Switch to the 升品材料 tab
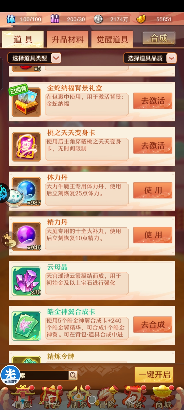Image resolution: width=184 pixels, height=410 pixels. [x=67, y=39]
